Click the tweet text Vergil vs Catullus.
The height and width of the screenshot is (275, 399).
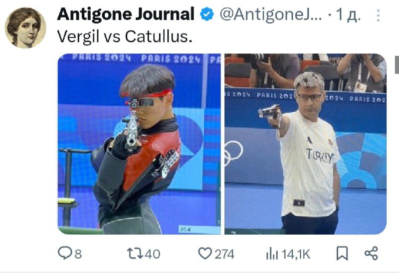[124, 36]
